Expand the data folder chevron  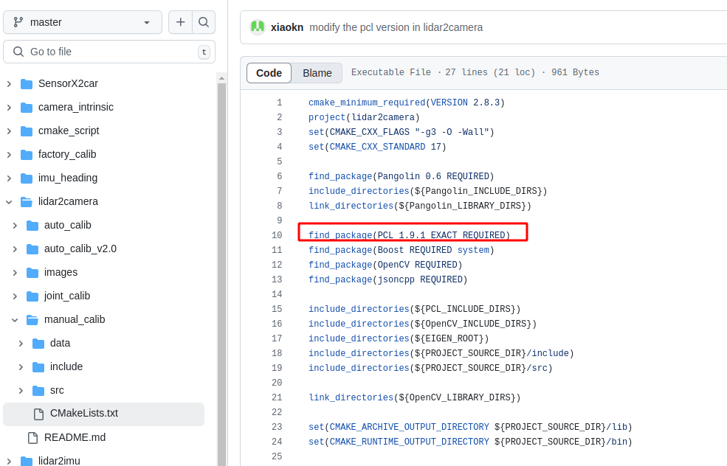[21, 344]
